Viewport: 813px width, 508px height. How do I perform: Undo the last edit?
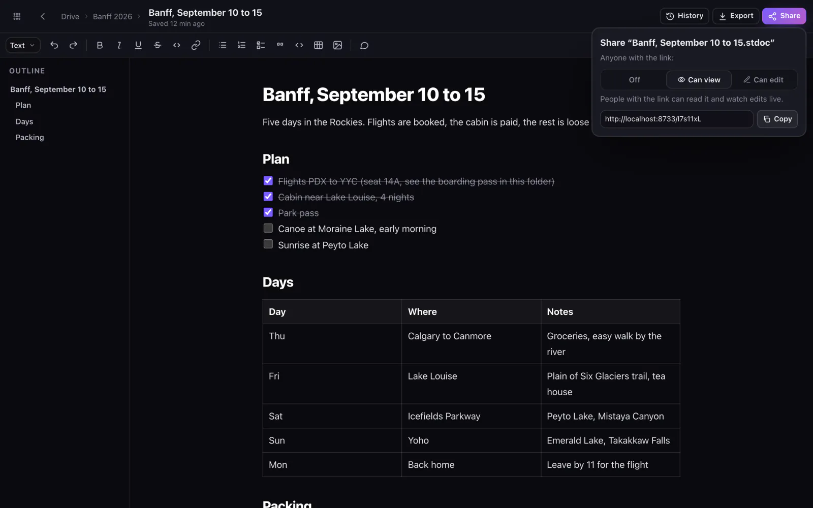coord(54,45)
